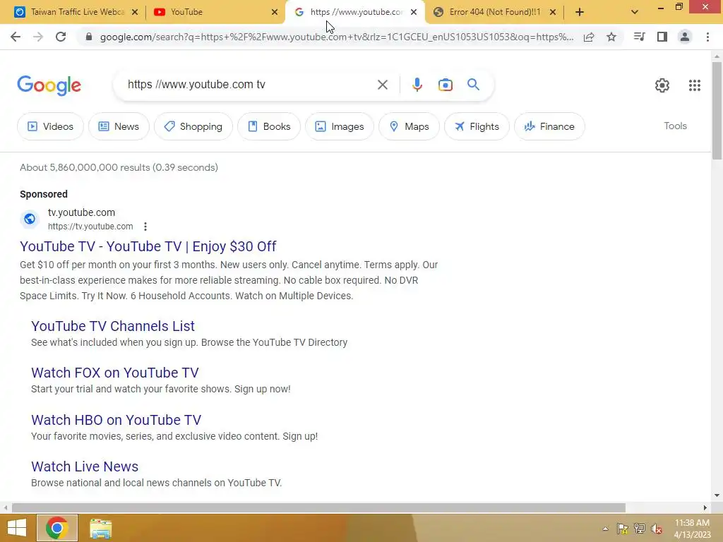723x542 pixels.
Task: Switch to the YouTube tab
Action: pyautogui.click(x=215, y=12)
